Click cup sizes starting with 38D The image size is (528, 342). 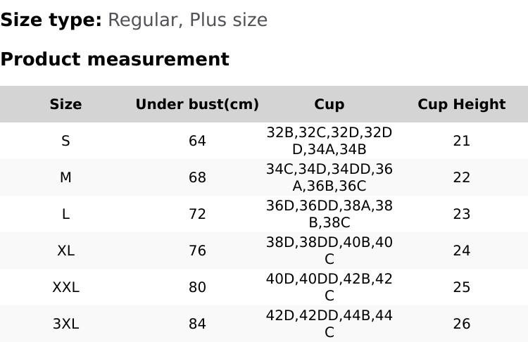(x=329, y=251)
